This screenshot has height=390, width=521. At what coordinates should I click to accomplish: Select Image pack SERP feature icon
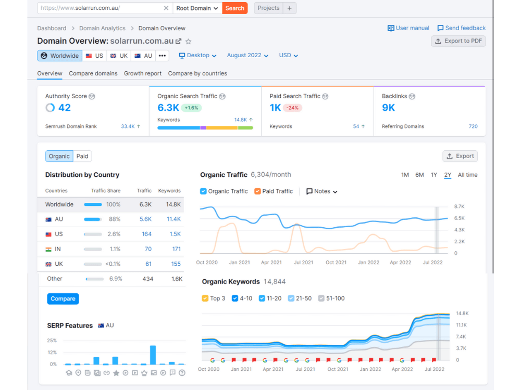pyautogui.click(x=97, y=373)
